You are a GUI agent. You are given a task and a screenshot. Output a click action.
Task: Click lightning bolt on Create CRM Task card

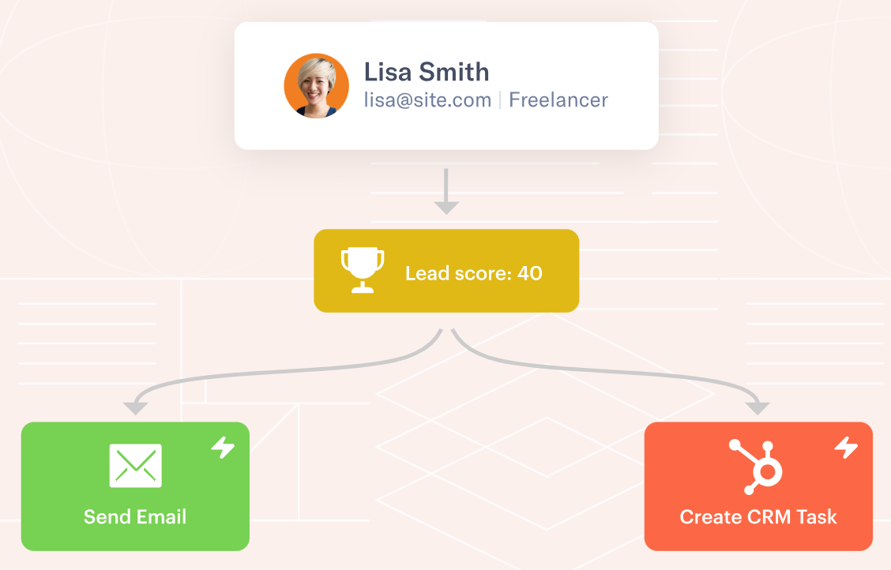[846, 448]
